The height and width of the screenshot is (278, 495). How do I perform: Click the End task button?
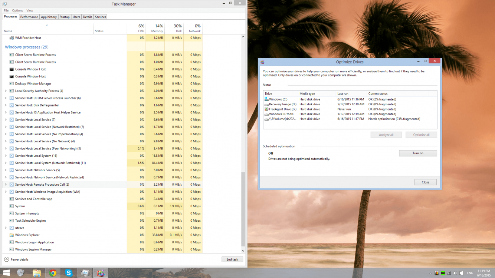pos(232,259)
